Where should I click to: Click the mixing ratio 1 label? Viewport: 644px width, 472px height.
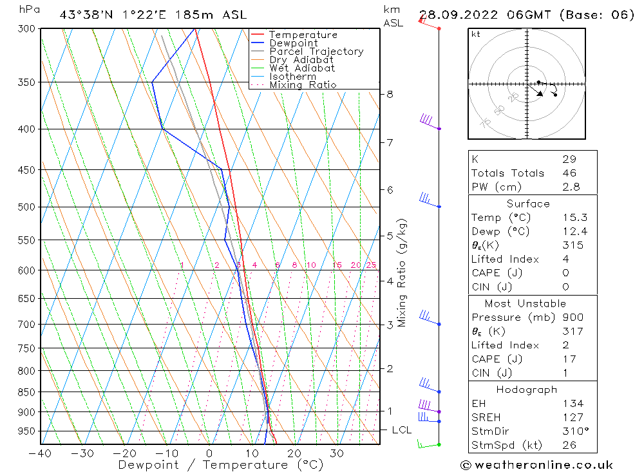pyautogui.click(x=182, y=265)
